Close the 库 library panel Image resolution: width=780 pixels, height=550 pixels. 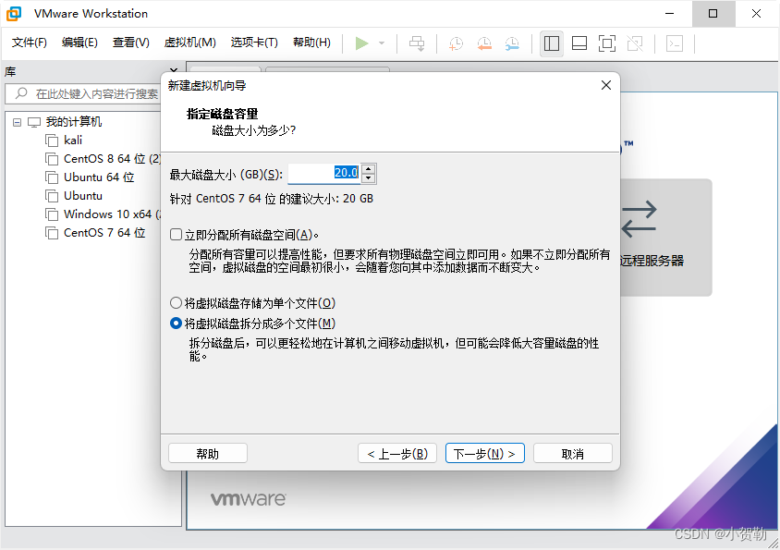coord(174,71)
